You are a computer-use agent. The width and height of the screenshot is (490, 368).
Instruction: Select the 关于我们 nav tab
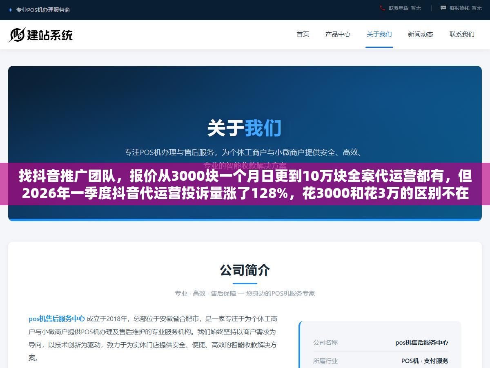pyautogui.click(x=379, y=34)
